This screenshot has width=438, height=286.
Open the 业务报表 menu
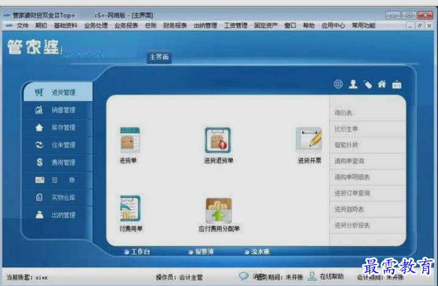click(126, 26)
